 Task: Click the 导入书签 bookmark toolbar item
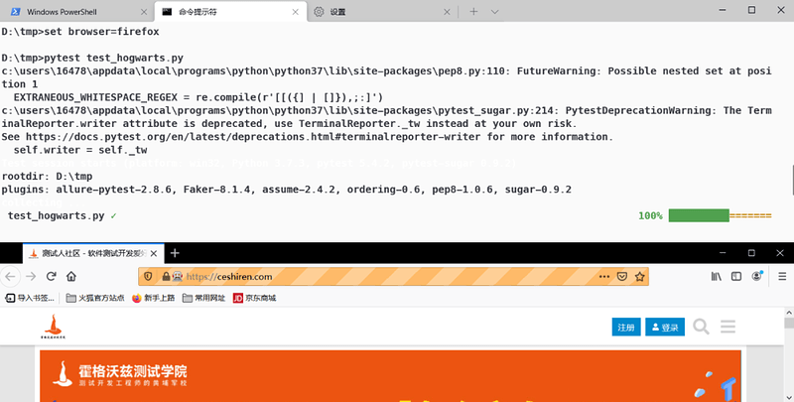tap(30, 298)
